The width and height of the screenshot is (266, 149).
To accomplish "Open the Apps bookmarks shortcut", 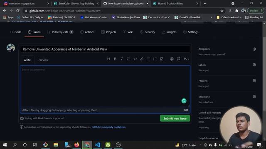I will click(x=8, y=17).
